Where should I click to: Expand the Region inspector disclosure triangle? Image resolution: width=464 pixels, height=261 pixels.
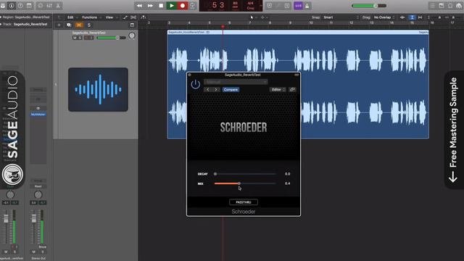click(1, 17)
